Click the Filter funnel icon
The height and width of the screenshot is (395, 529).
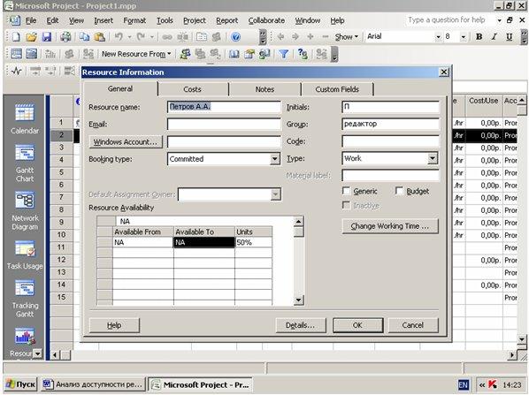click(x=284, y=54)
